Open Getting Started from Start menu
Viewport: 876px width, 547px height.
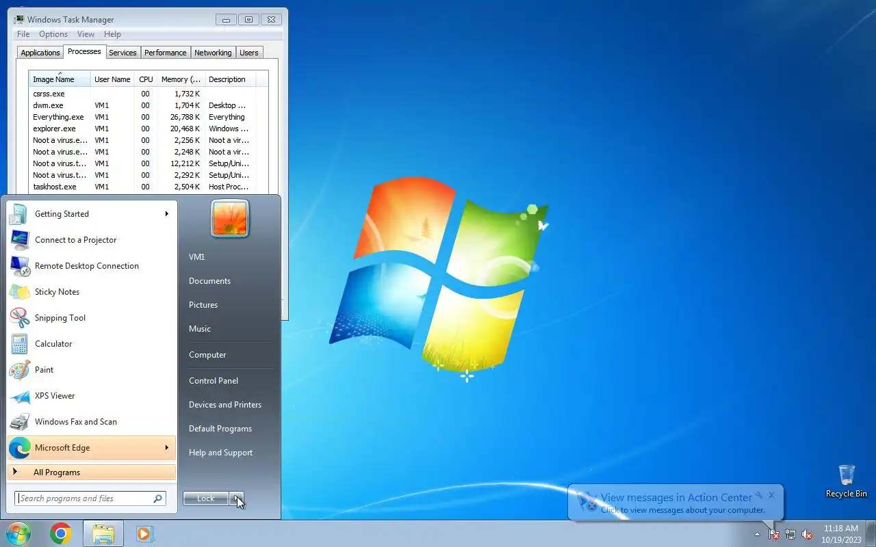(x=92, y=214)
